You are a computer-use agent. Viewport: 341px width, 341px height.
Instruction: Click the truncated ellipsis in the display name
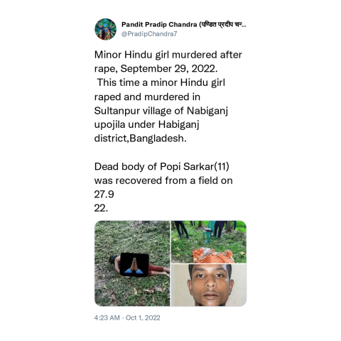(244, 26)
